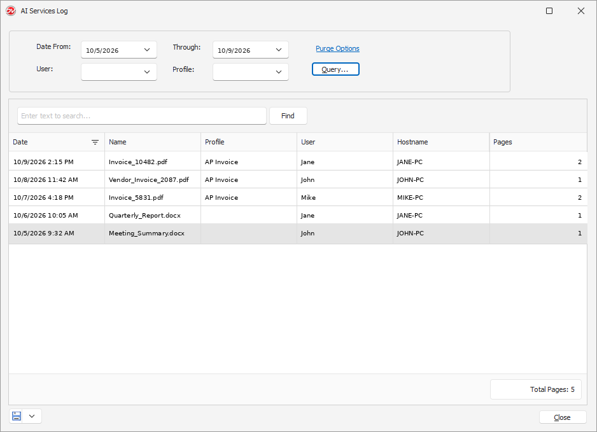597x432 pixels.
Task: Focus the search text field
Action: (x=142, y=116)
